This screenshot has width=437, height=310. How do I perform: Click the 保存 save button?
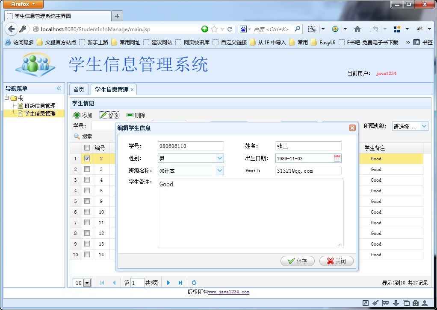point(297,261)
